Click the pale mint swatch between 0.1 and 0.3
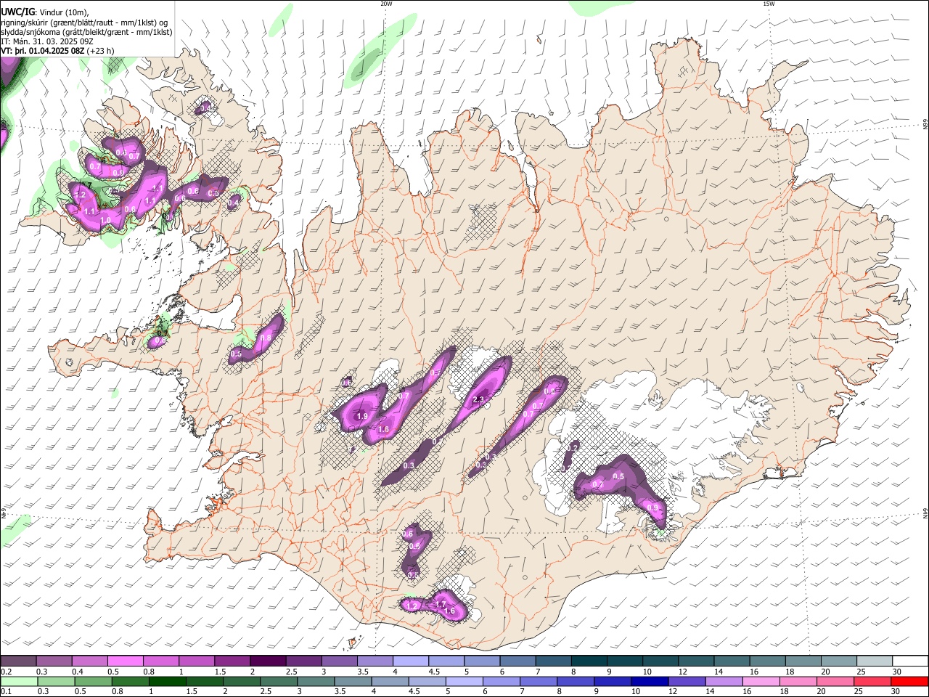929x697 pixels. [x=18, y=682]
